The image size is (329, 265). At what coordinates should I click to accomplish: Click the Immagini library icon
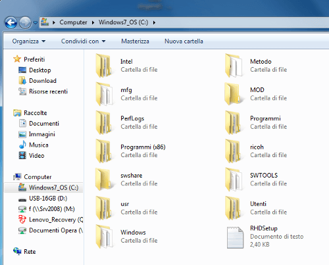(x=22, y=134)
